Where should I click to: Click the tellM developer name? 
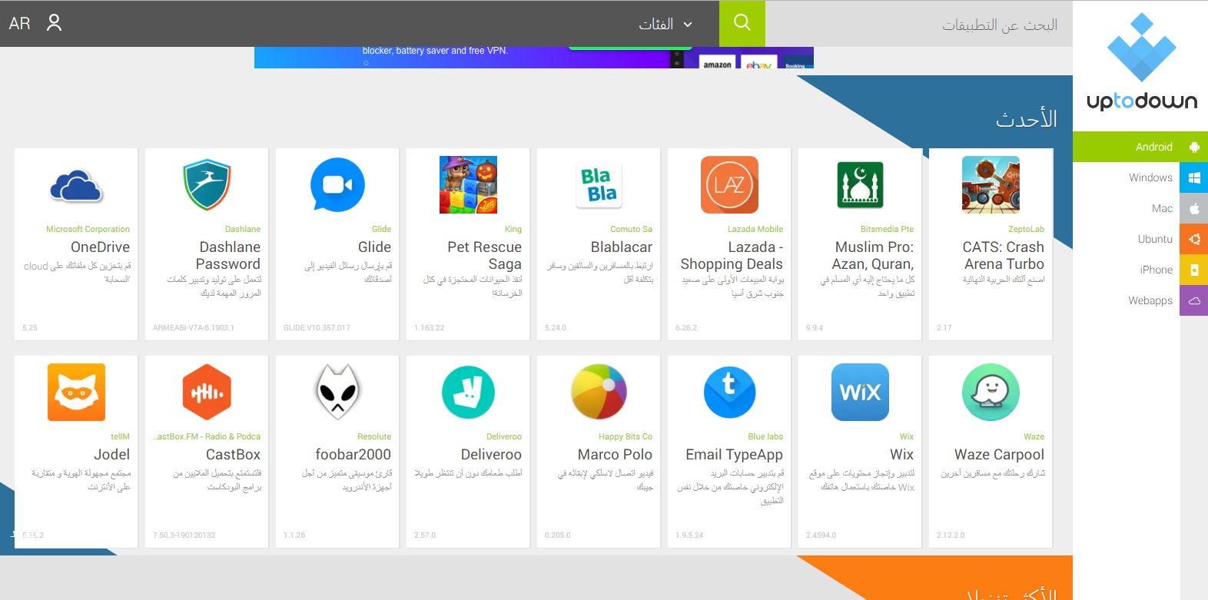[x=120, y=436]
